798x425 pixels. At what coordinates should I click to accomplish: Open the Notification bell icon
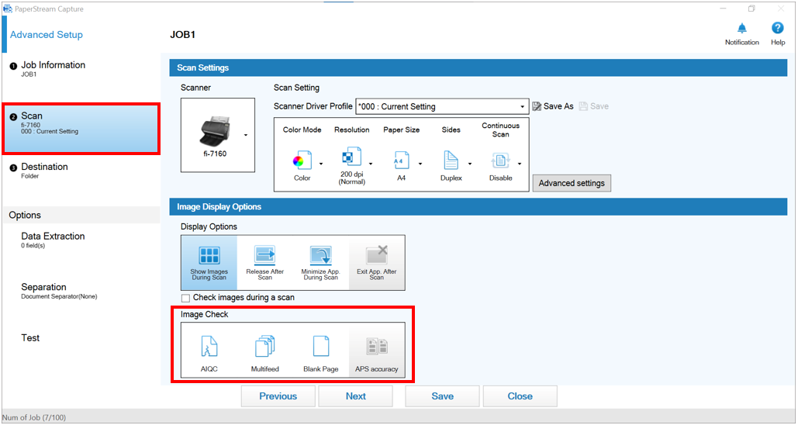pos(742,28)
